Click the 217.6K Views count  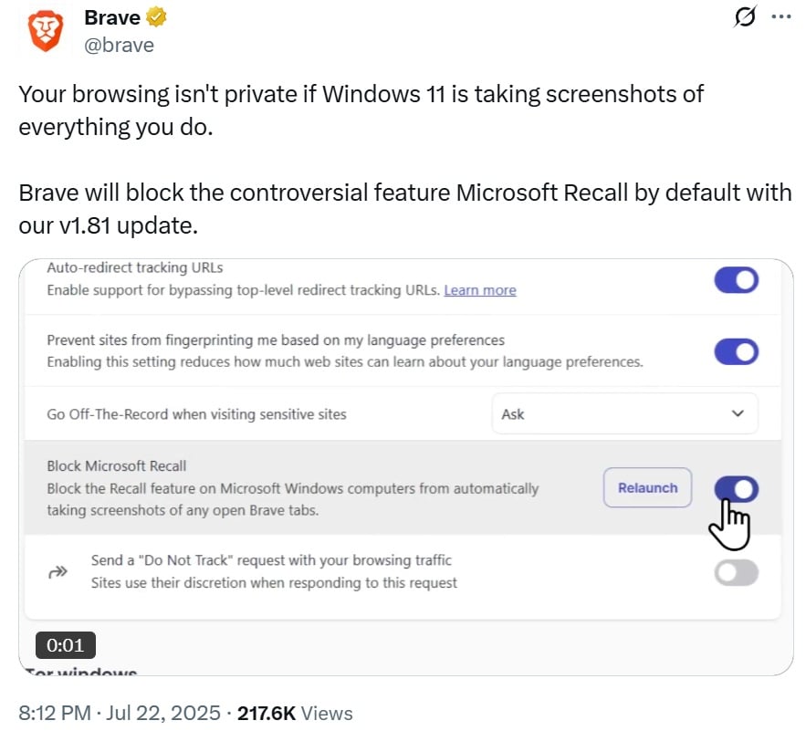click(x=295, y=713)
